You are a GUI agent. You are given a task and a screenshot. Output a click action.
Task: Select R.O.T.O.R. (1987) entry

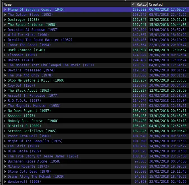pos(24,101)
